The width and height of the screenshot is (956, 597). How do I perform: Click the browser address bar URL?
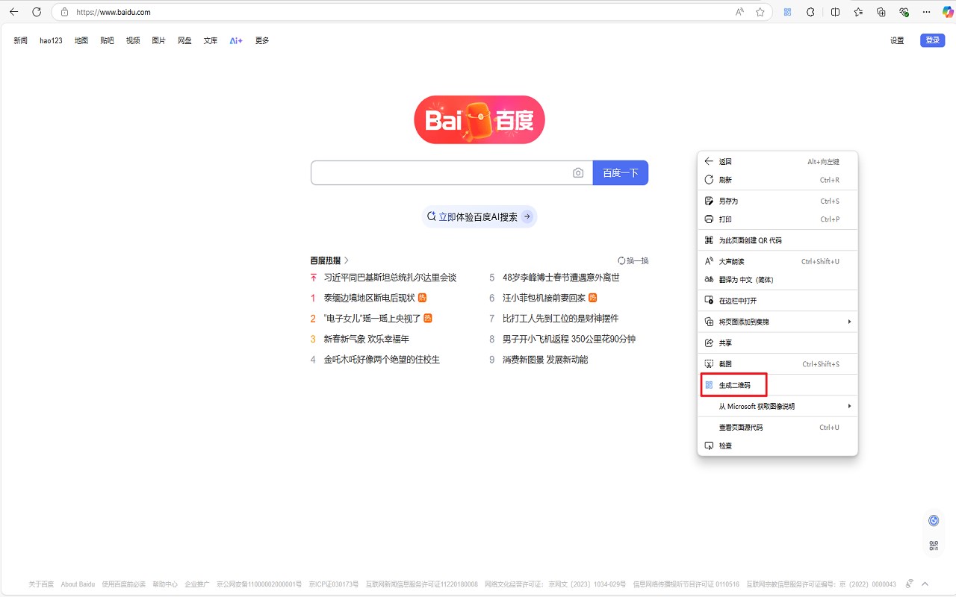click(114, 12)
